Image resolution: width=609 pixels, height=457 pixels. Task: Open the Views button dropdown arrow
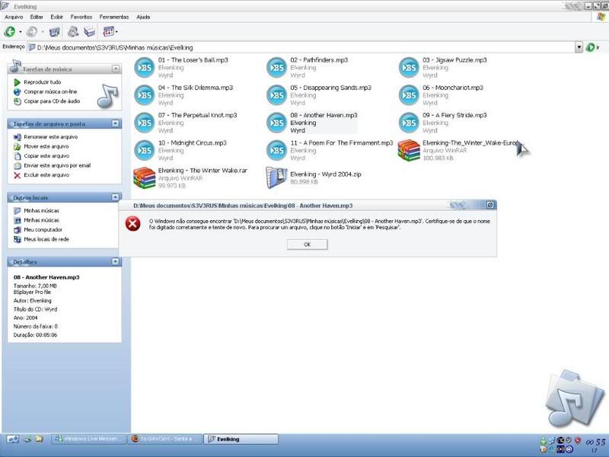point(116,32)
